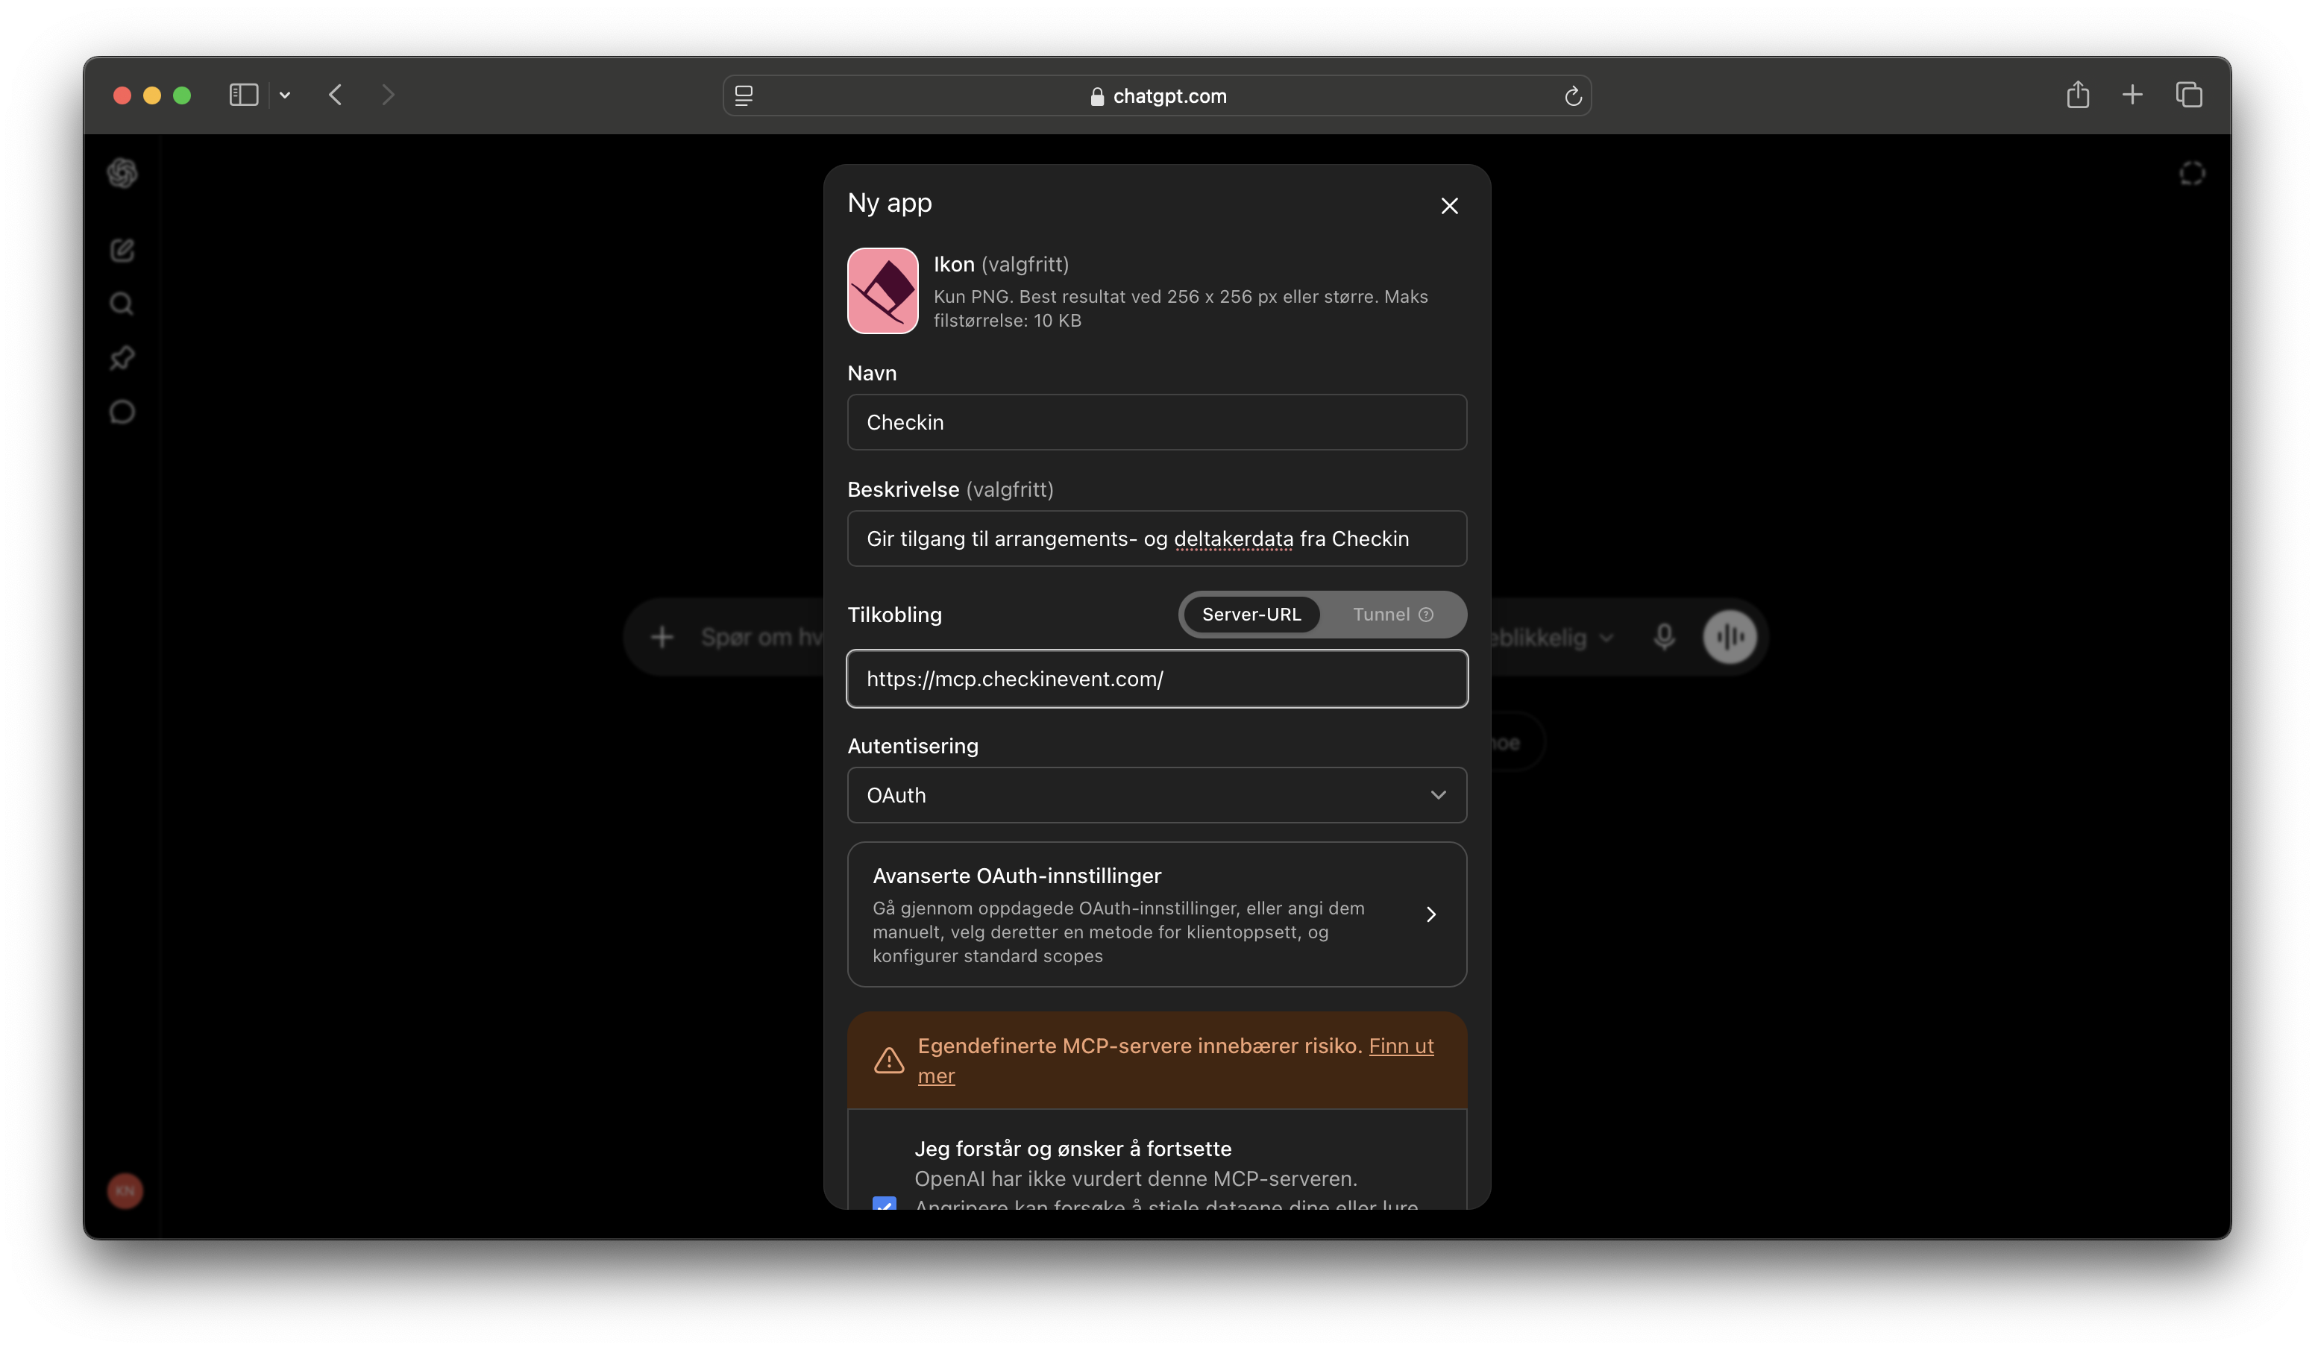Click the server URL input field
2315x1350 pixels.
click(1157, 679)
